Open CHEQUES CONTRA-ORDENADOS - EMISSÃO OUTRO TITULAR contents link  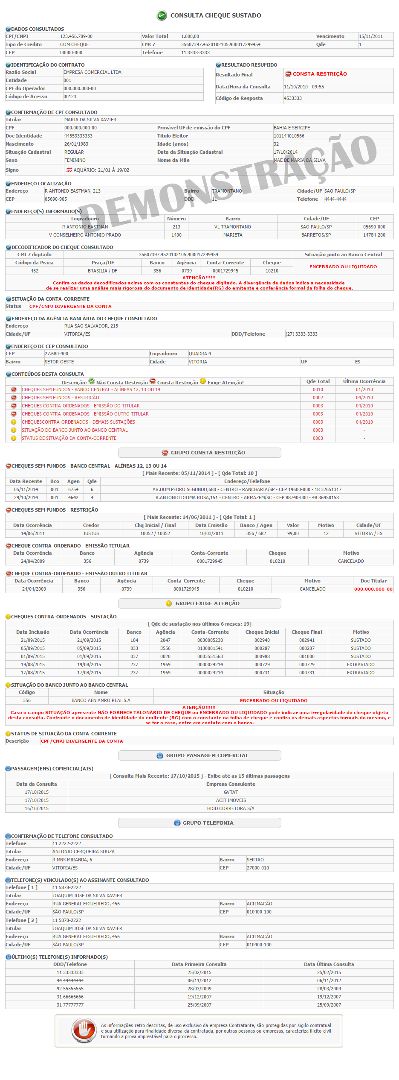(85, 414)
